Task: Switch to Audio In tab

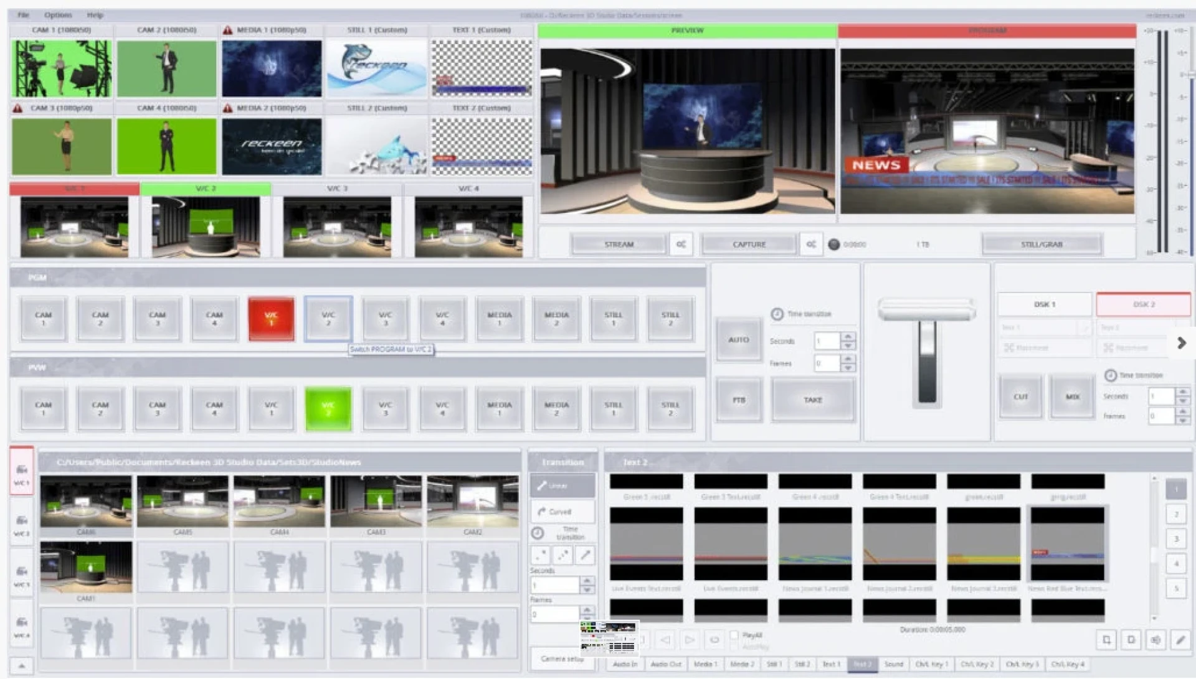Action: (x=625, y=664)
